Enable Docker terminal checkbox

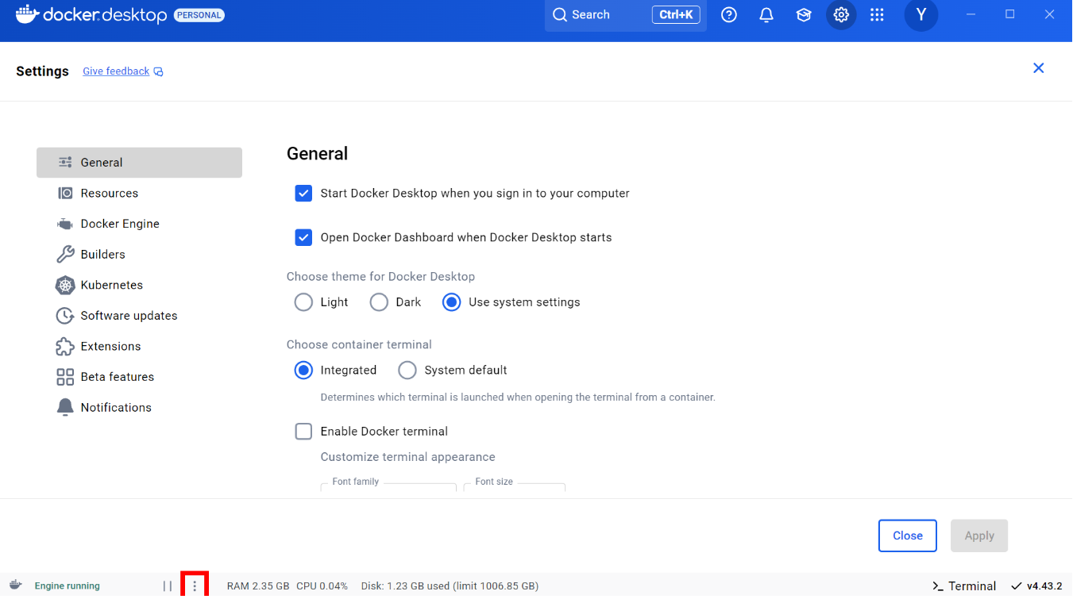point(303,432)
